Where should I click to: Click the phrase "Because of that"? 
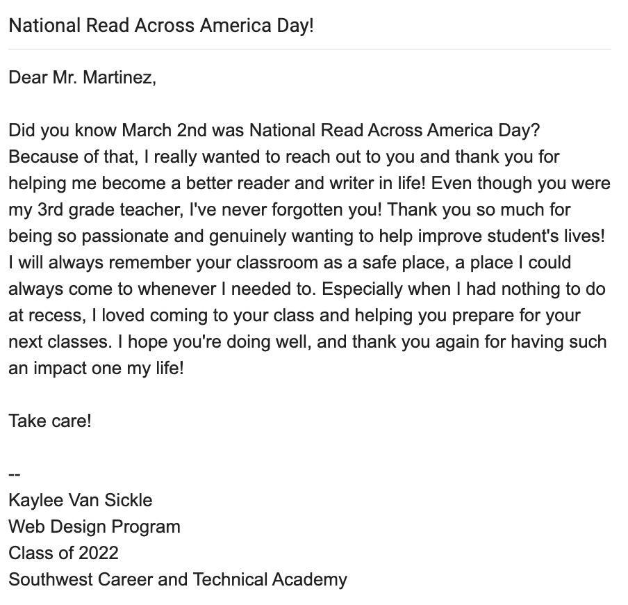72,156
